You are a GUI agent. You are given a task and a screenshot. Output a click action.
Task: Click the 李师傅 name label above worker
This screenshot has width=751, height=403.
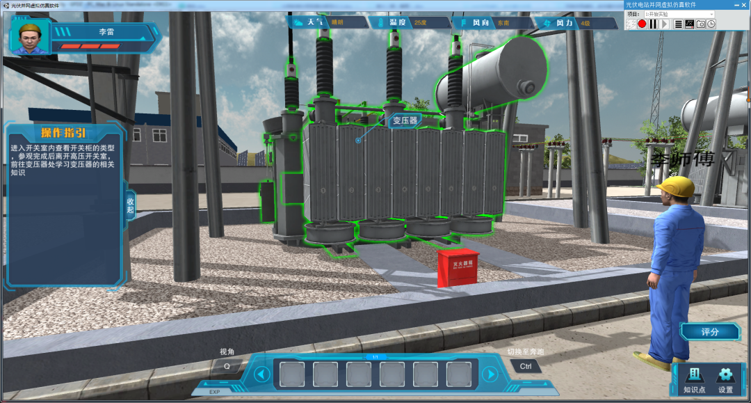(x=683, y=159)
